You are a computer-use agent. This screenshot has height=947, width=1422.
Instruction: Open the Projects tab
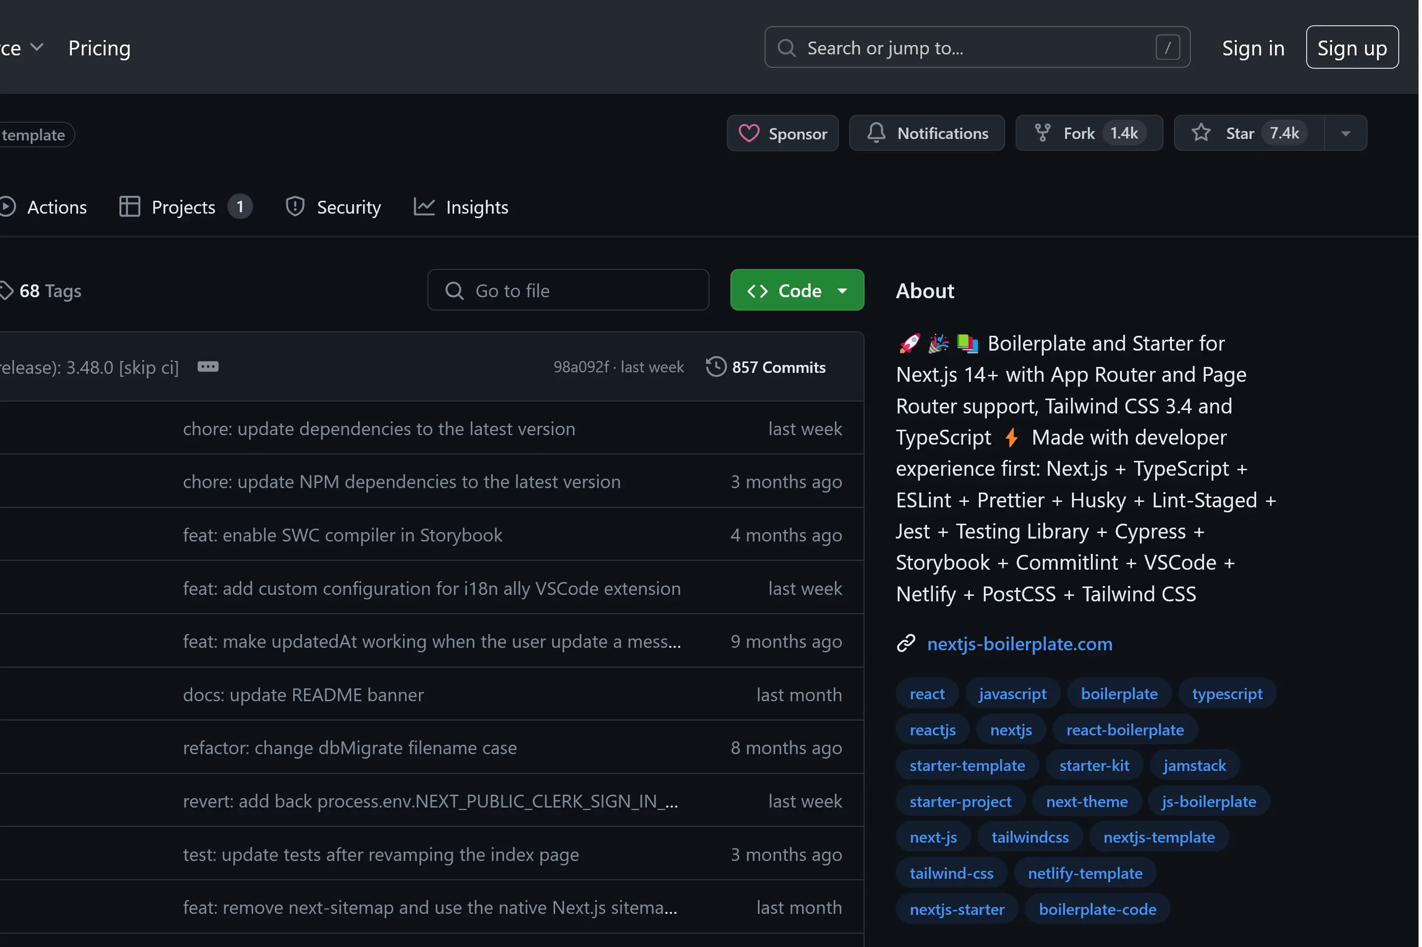pyautogui.click(x=185, y=207)
